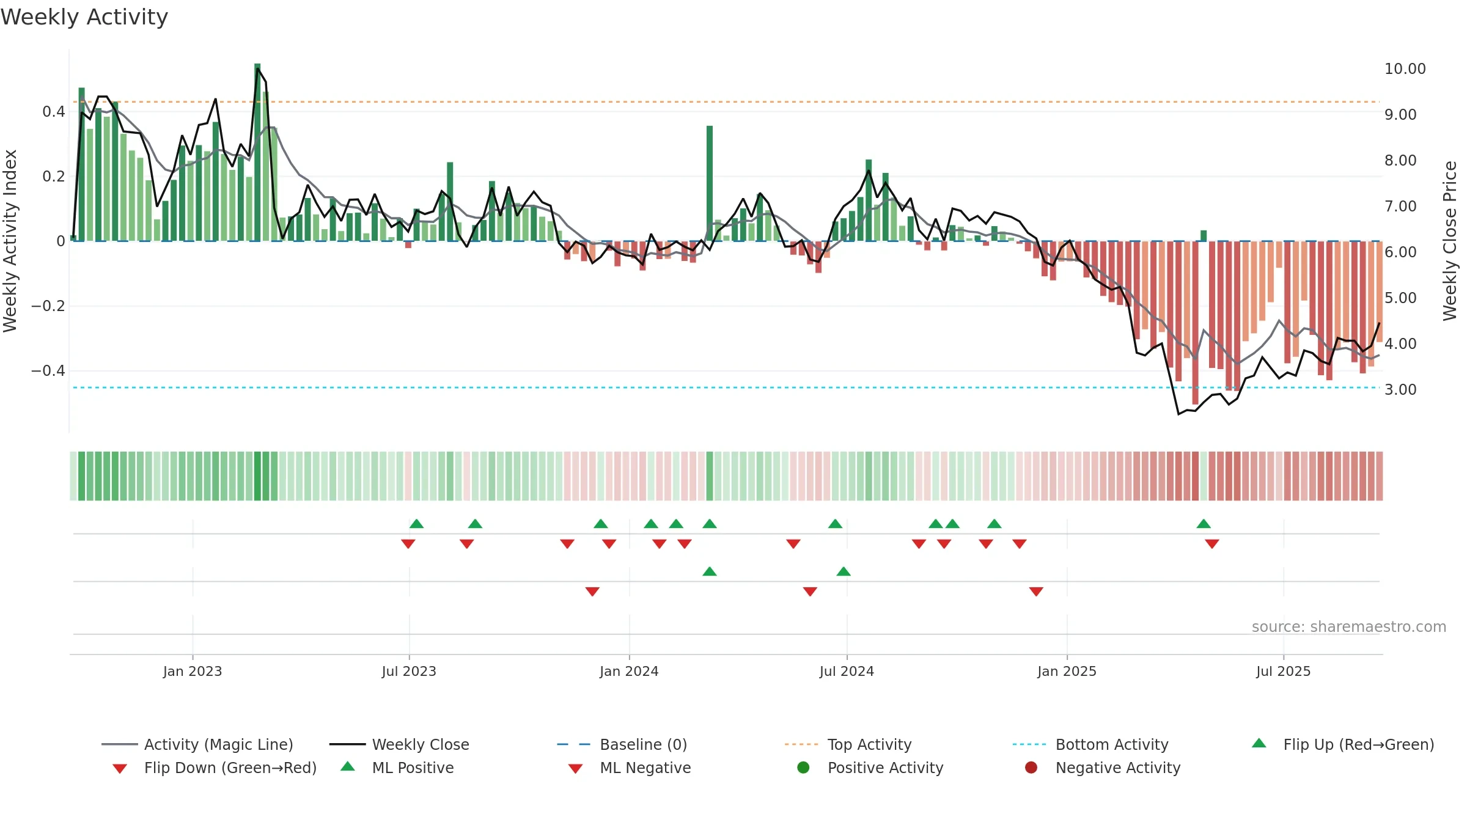Click the ML Positive marker near Jul 2024
This screenshot has width=1467, height=825.
[844, 571]
